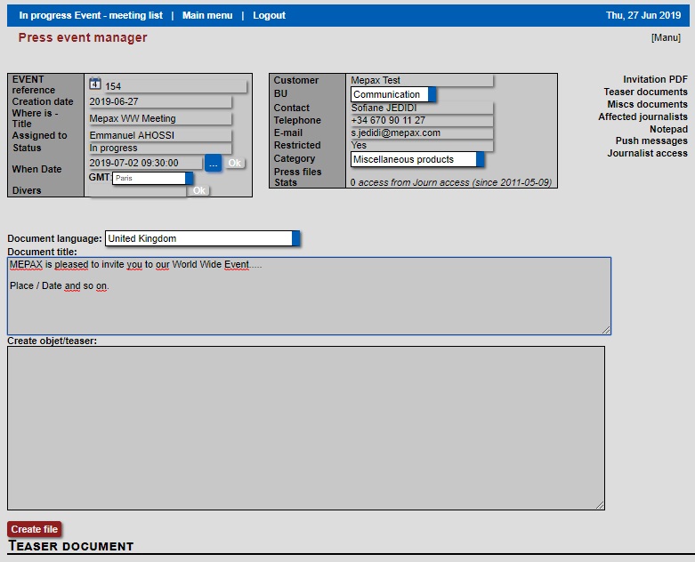Viewport: 695px width, 562px height.
Task: Click the Logout link
Action: point(269,15)
